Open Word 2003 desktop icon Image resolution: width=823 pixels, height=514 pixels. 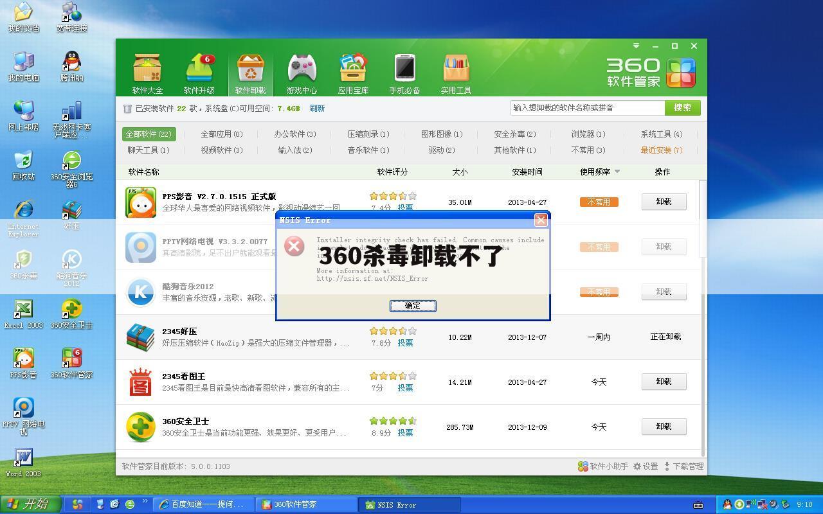tap(23, 462)
